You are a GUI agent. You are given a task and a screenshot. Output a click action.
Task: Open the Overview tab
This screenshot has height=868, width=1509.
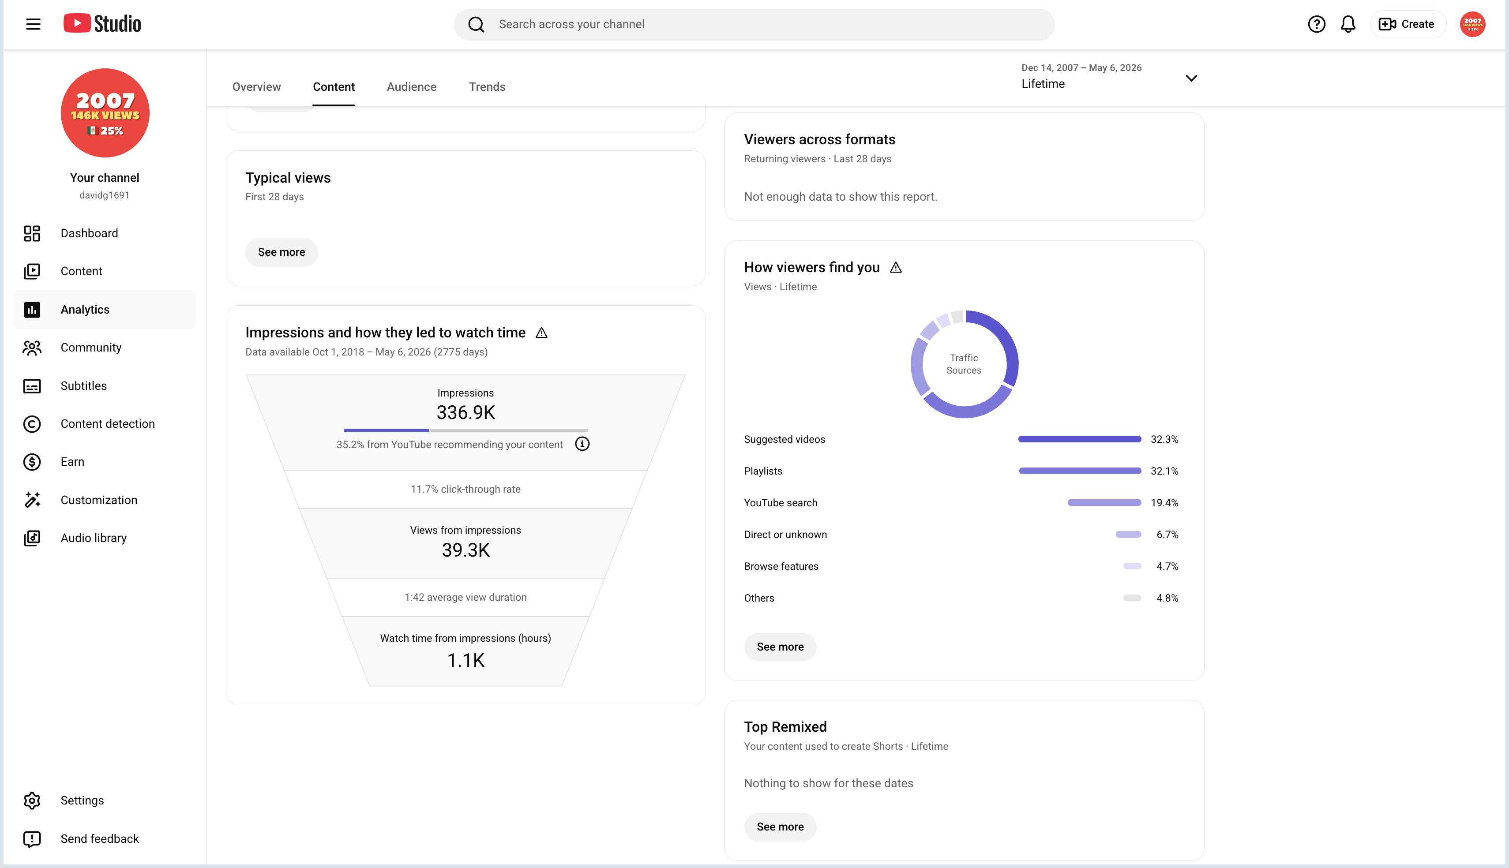pyautogui.click(x=256, y=87)
